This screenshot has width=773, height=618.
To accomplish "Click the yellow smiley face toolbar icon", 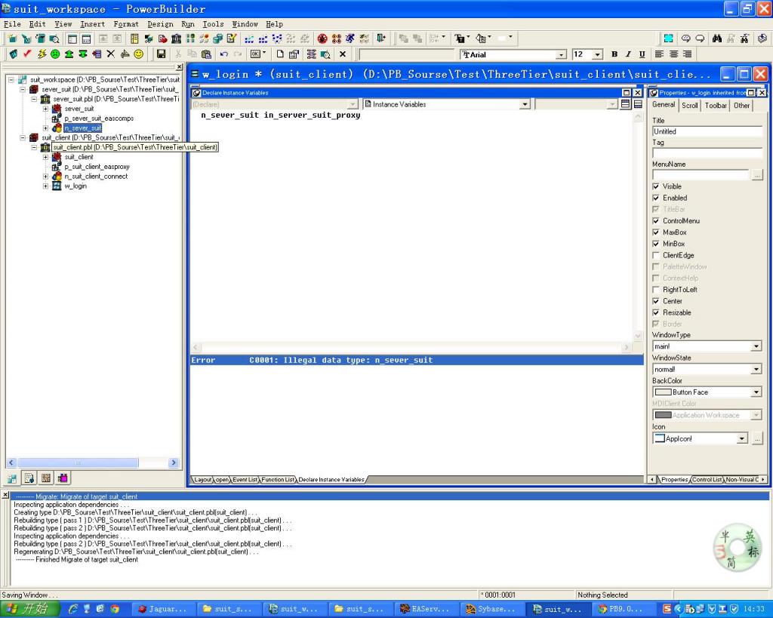I will (x=139, y=54).
